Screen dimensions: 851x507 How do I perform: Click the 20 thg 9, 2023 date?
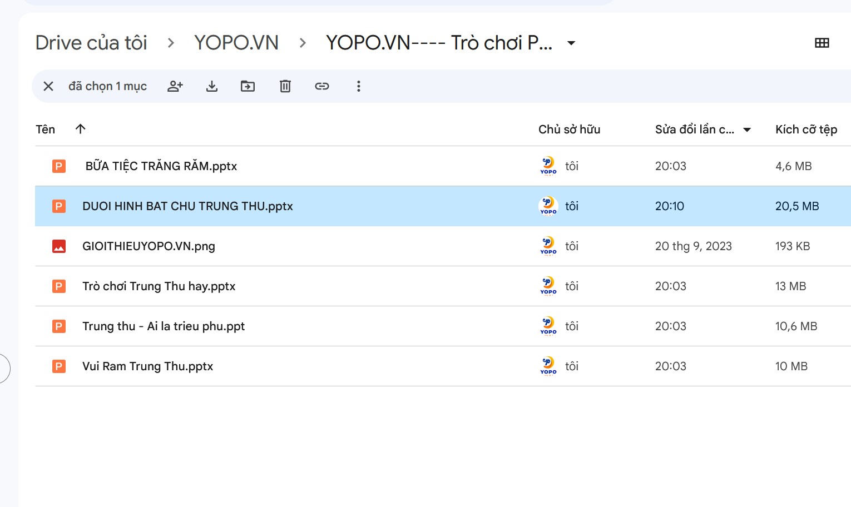694,246
